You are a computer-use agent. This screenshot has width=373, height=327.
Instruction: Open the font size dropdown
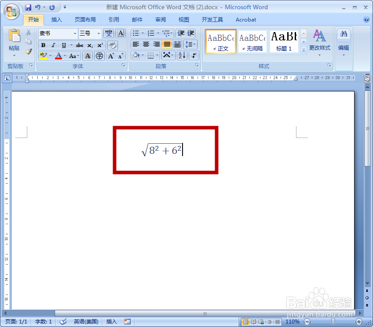pyautogui.click(x=98, y=33)
